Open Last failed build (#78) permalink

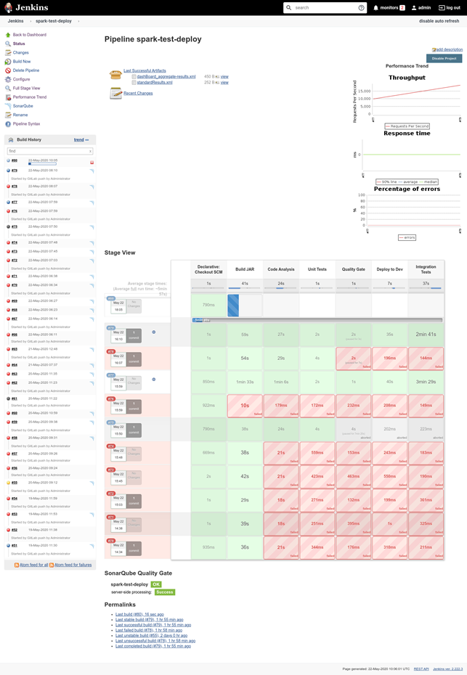149,630
